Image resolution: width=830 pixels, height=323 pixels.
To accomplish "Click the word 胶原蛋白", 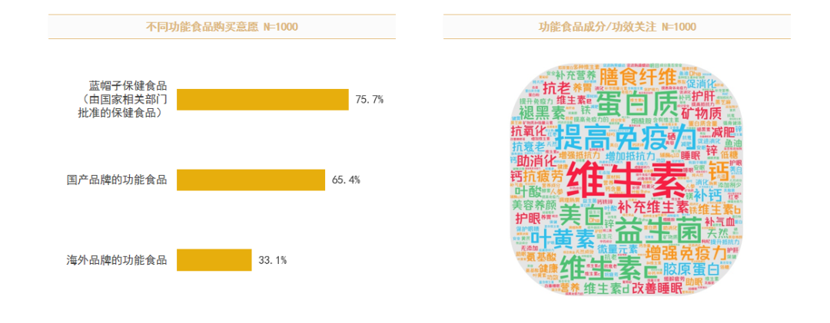I will (x=689, y=269).
